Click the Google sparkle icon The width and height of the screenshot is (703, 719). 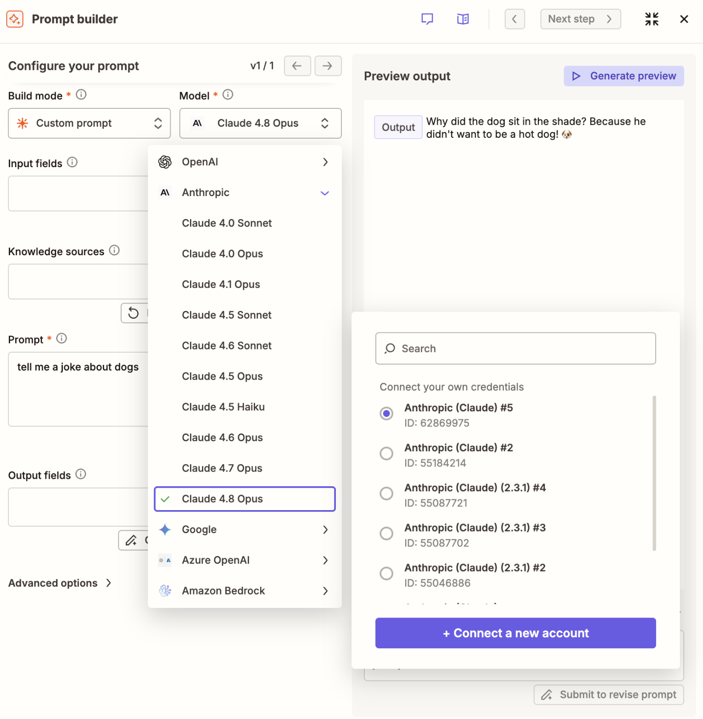[x=165, y=529]
